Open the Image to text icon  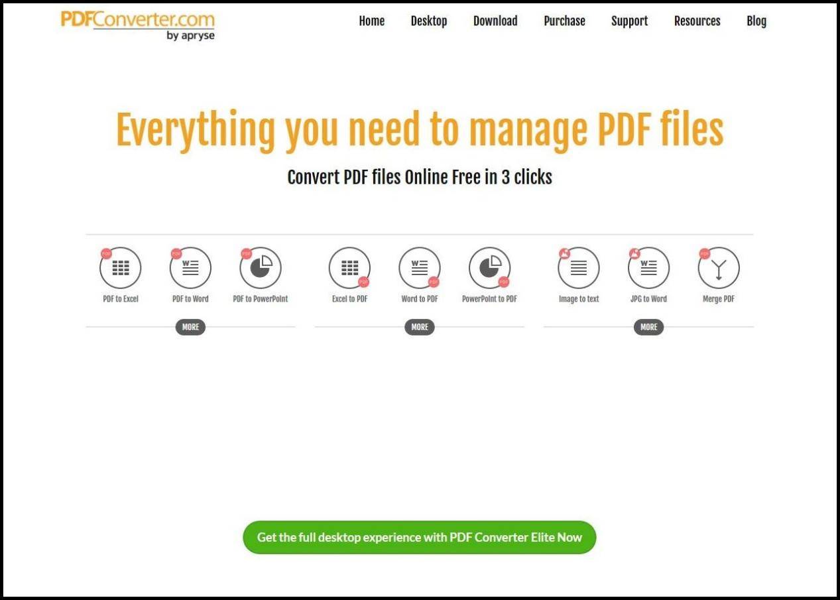coord(579,268)
